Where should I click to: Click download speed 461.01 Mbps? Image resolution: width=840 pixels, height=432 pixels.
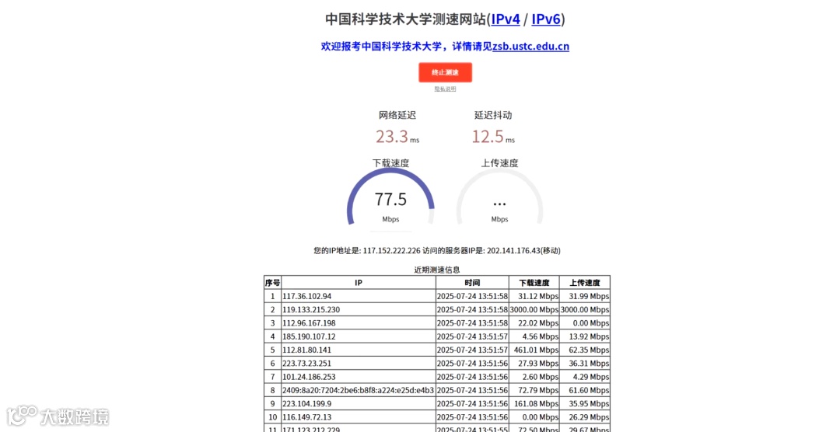tap(536, 350)
